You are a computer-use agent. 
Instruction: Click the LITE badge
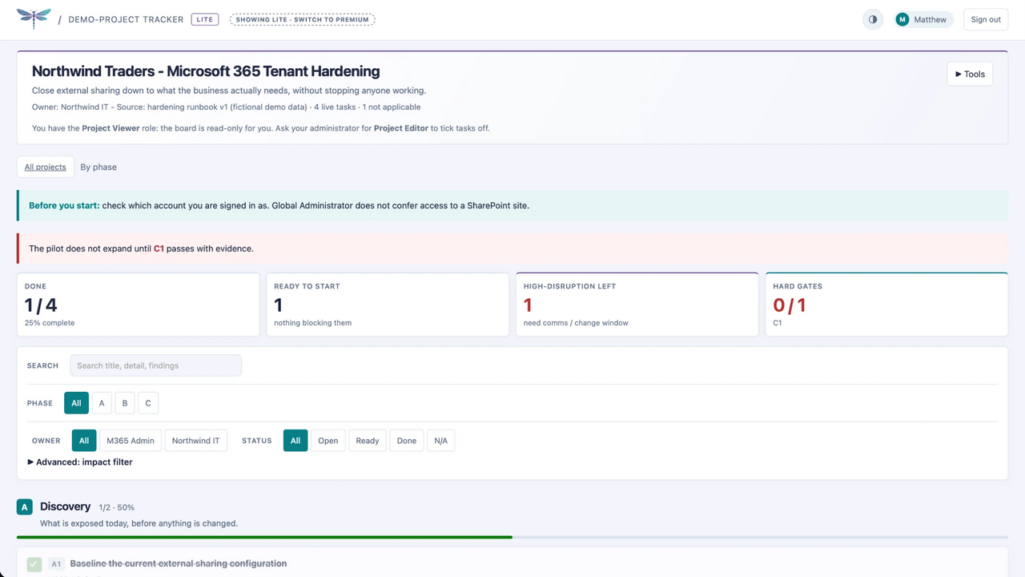(205, 19)
